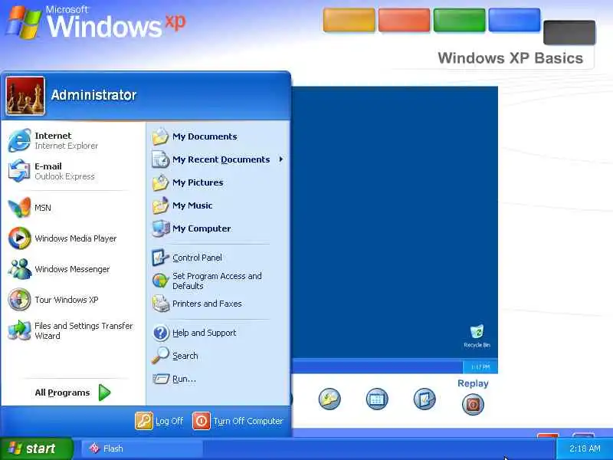The height and width of the screenshot is (460, 613).
Task: Expand My Recent Documents submenu
Action: tap(218, 159)
